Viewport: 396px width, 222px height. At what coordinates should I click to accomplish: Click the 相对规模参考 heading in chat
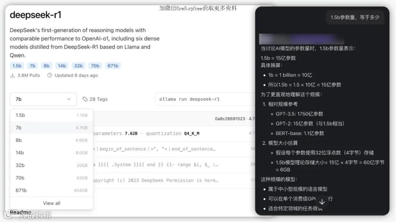[x=283, y=104]
